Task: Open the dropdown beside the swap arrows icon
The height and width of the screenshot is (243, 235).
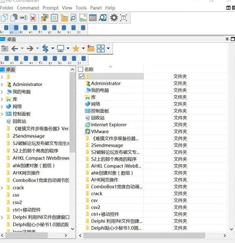Action: 53,48
